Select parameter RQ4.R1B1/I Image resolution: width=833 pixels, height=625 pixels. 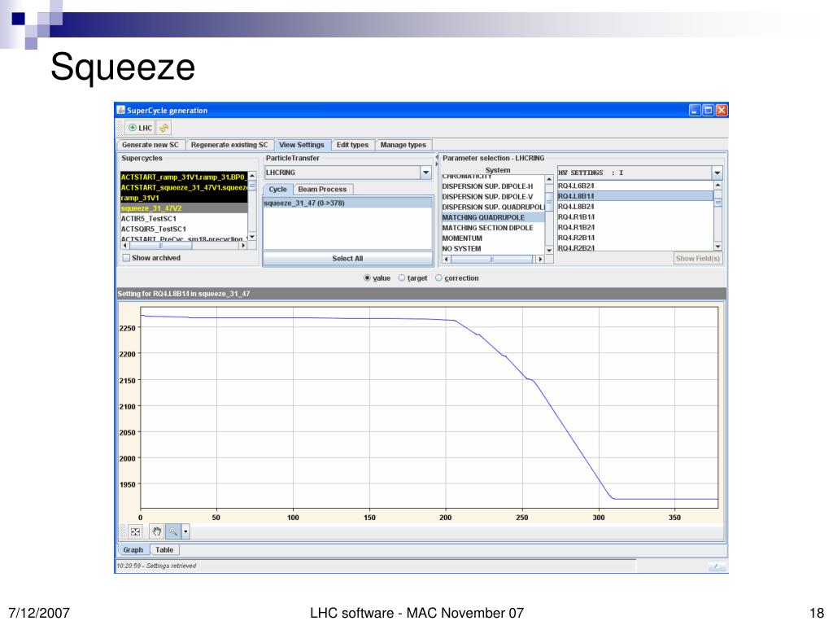pyautogui.click(x=635, y=216)
